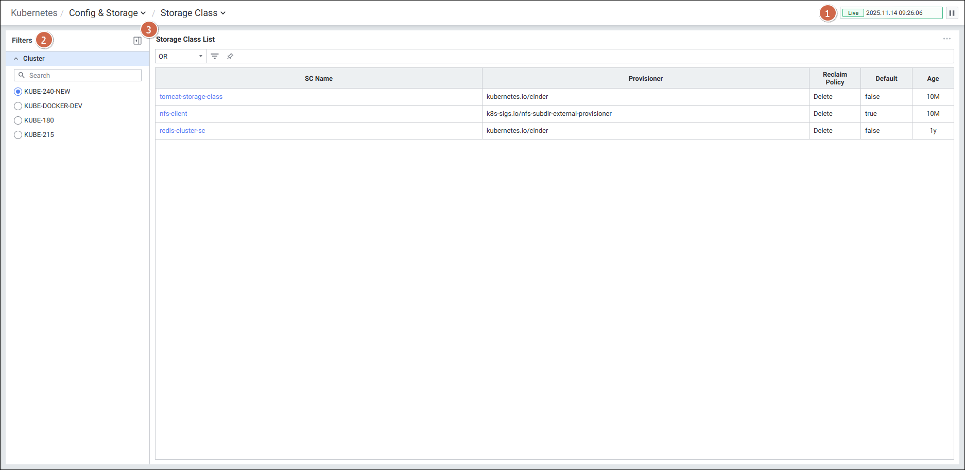This screenshot has width=965, height=470.
Task: Pin the filter bar
Action: 230,56
